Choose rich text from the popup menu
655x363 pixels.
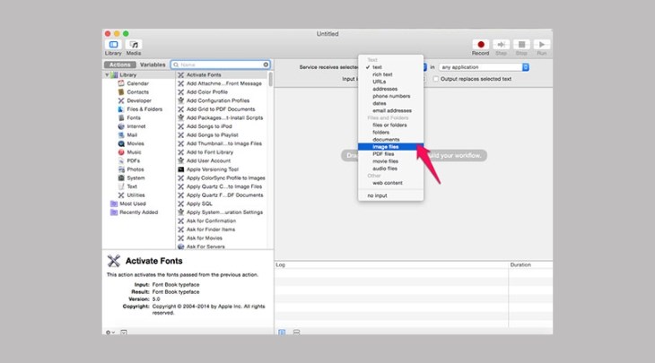pyautogui.click(x=390, y=74)
